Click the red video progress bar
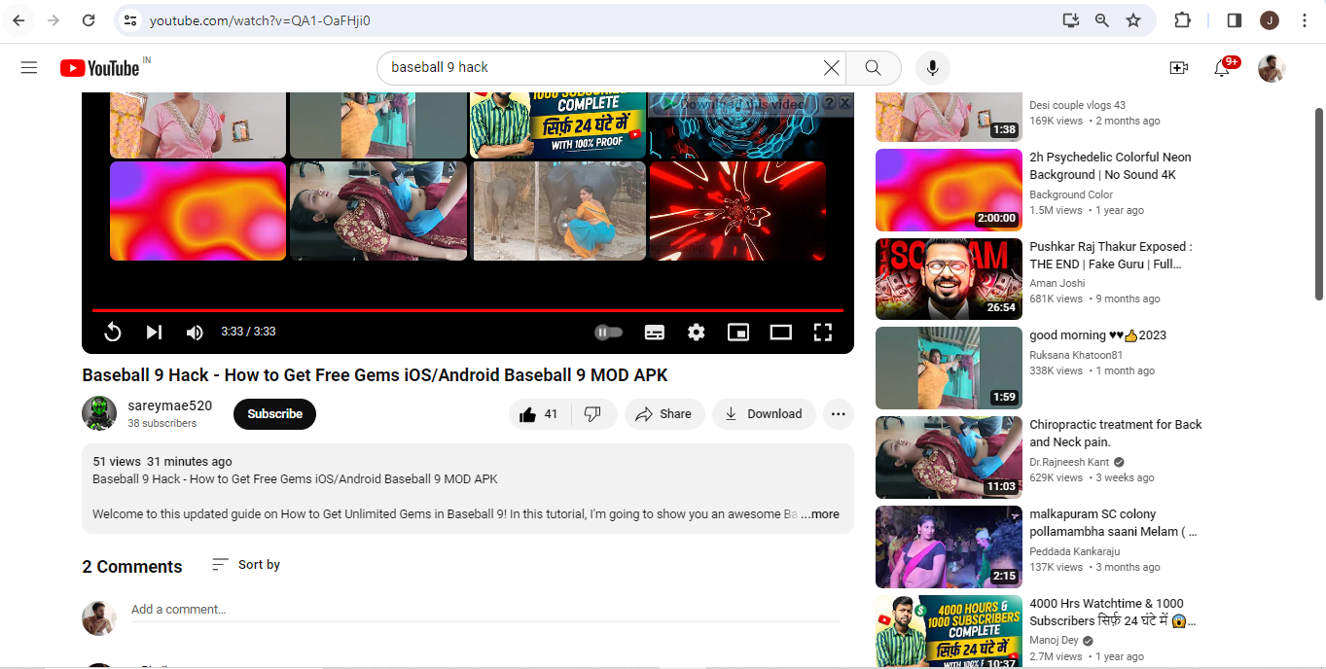Image resolution: width=1326 pixels, height=669 pixels. [x=468, y=310]
